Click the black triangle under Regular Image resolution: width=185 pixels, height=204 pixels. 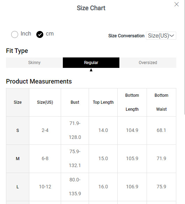pyautogui.click(x=91, y=70)
